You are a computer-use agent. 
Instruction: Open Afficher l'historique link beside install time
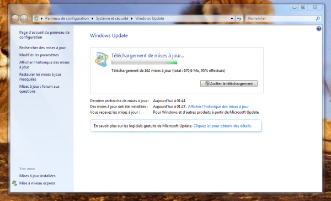pyautogui.click(x=218, y=107)
